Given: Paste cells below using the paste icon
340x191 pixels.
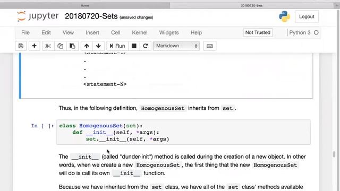Looking at the screenshot, I should (x=72, y=46).
